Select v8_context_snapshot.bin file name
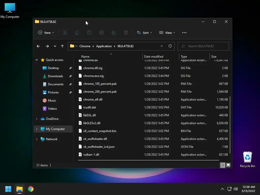The height and width of the screenshot is (195, 260). pos(100,131)
